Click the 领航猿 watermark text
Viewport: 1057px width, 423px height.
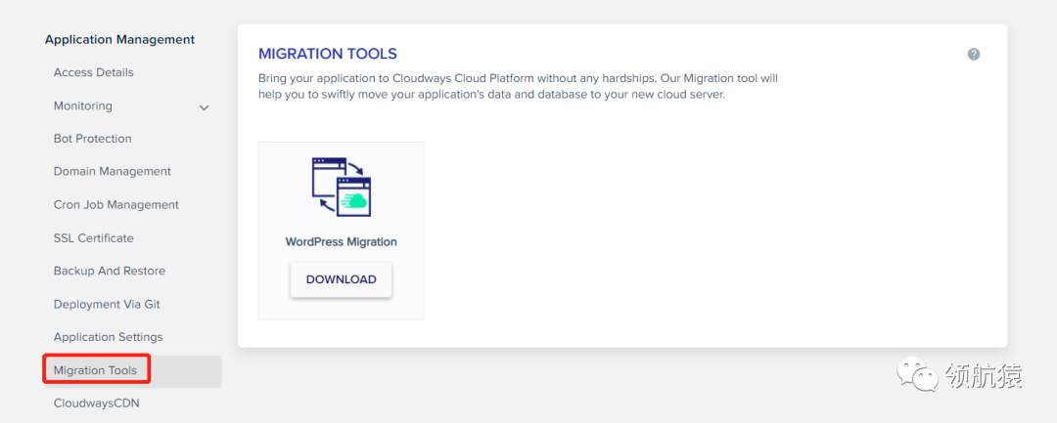pos(983,375)
